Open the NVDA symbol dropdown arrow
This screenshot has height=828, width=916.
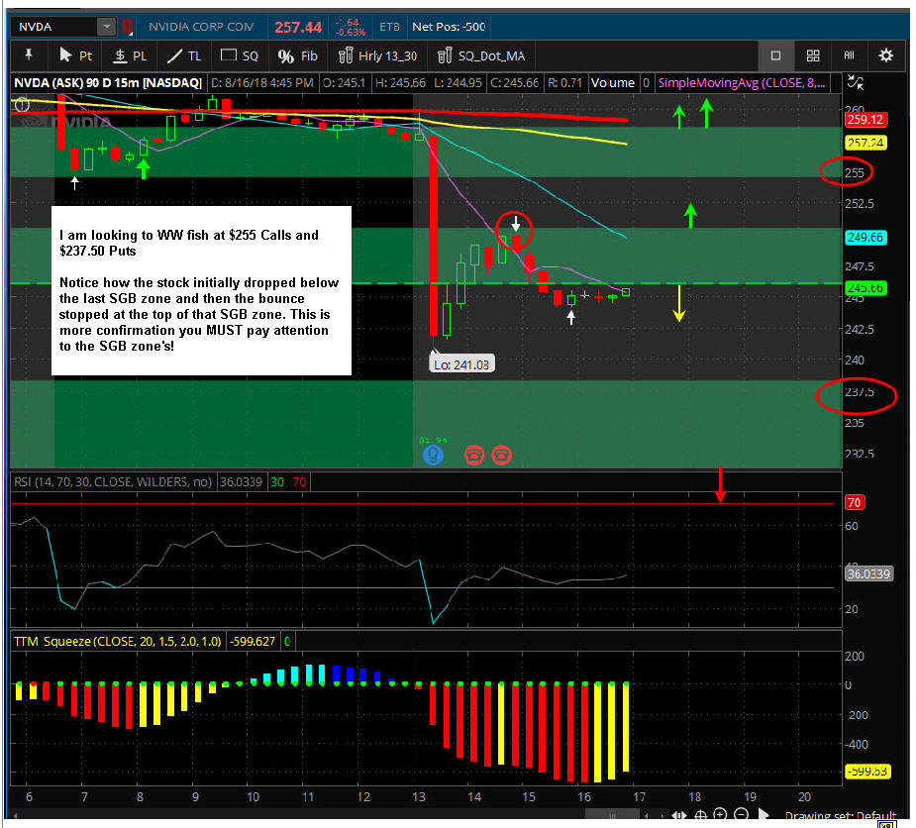106,27
